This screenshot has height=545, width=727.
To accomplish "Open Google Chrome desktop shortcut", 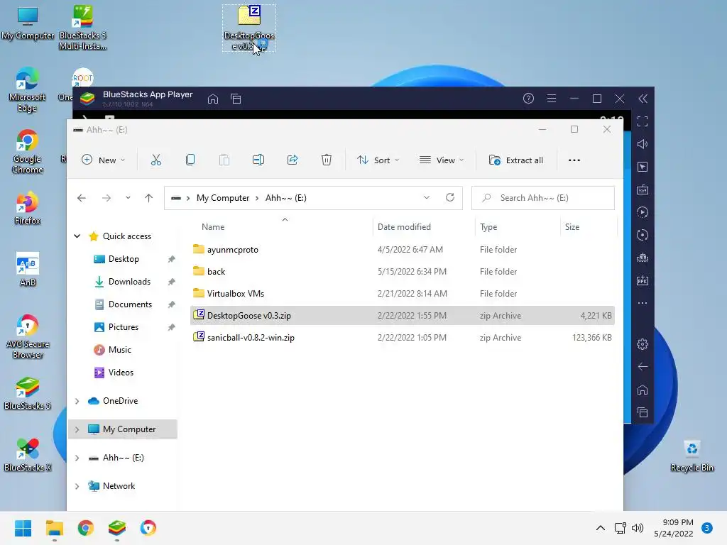I will pyautogui.click(x=27, y=152).
